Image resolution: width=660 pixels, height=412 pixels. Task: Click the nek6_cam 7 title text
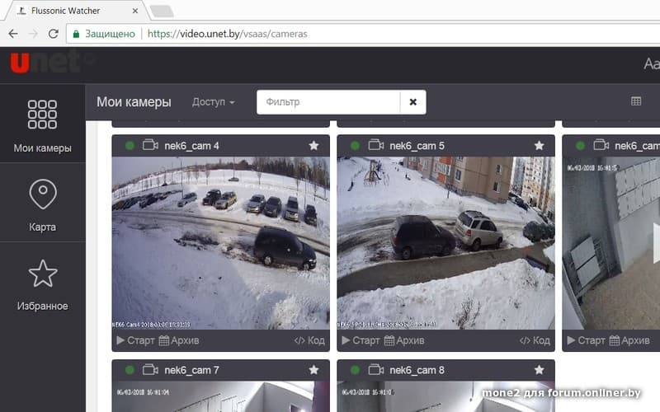tap(191, 370)
